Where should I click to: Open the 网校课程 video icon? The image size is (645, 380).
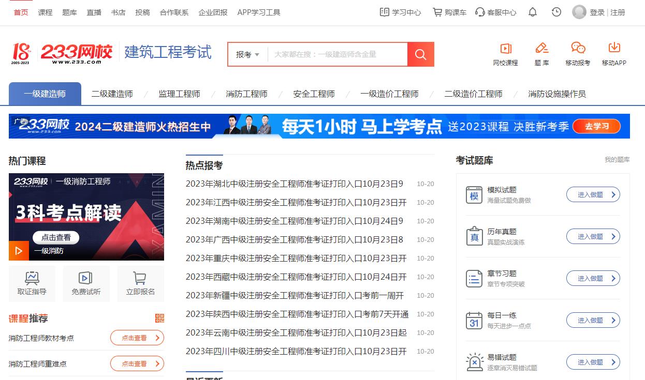[x=506, y=48]
